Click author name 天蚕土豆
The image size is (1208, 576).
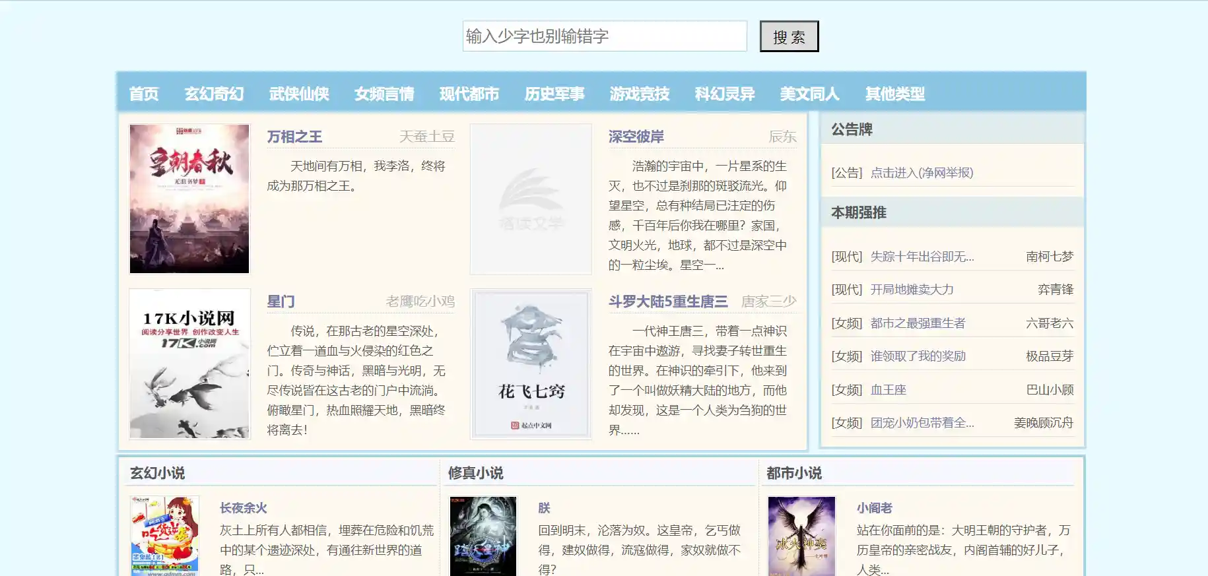(427, 137)
